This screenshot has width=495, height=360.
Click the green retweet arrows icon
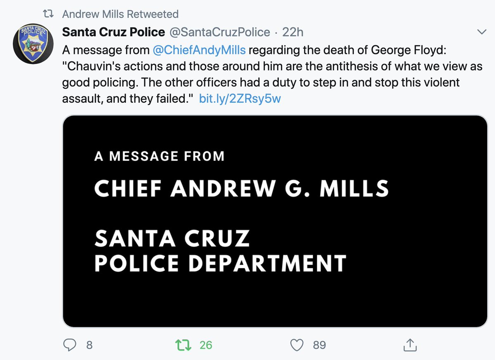(184, 345)
